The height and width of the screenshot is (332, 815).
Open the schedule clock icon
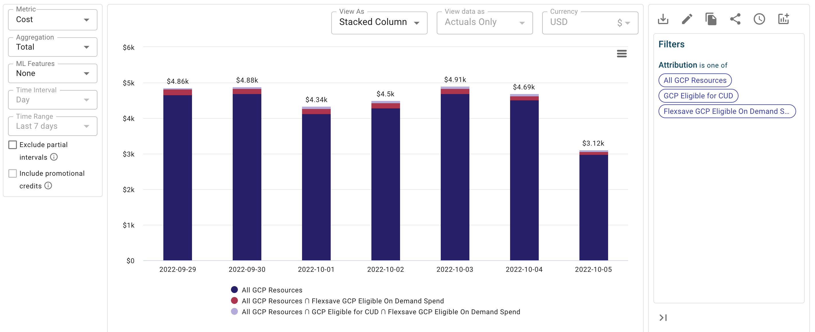click(759, 19)
